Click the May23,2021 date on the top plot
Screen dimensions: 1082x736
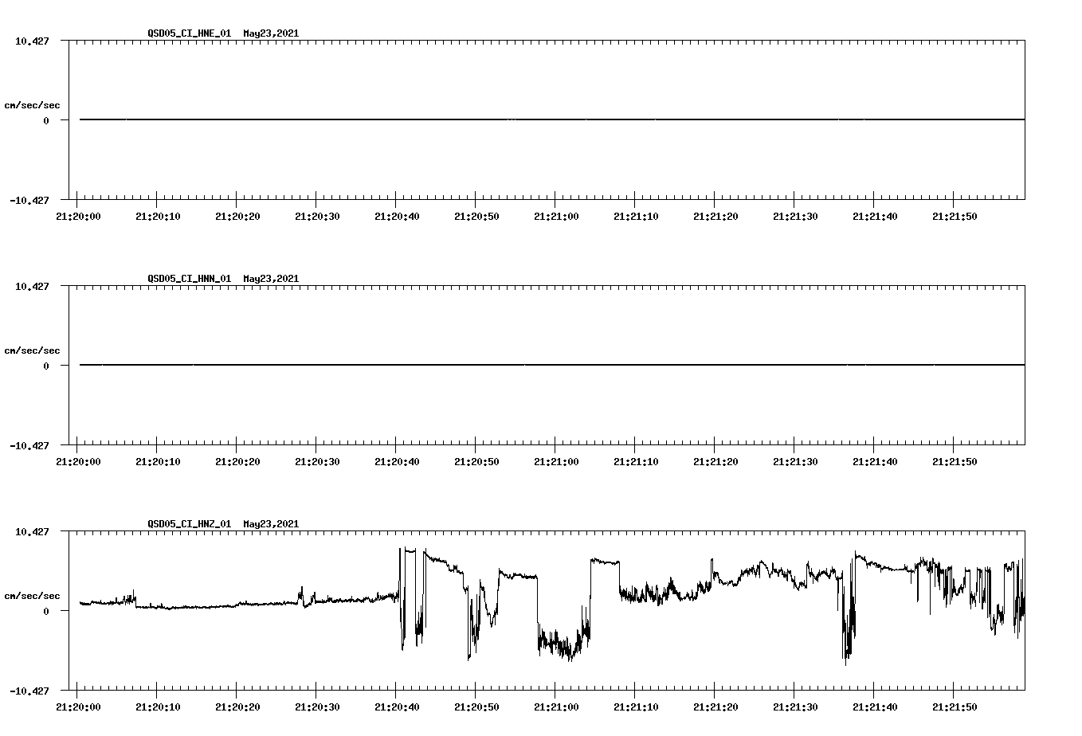coord(270,33)
